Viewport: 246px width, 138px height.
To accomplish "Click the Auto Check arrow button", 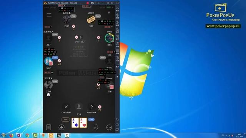I will click(x=91, y=107).
